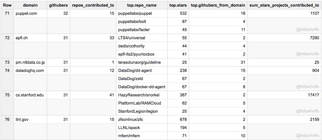Select the datadoghq.com domain cell

[30, 71]
